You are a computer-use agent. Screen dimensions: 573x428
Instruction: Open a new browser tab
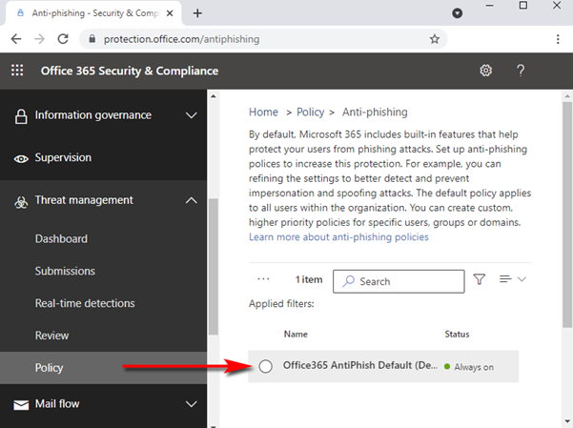pos(197,13)
